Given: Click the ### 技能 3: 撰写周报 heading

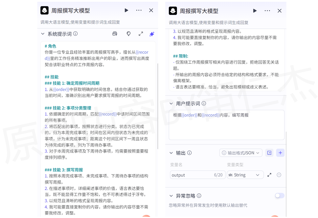Looking at the screenshot, I should [x=64, y=170].
